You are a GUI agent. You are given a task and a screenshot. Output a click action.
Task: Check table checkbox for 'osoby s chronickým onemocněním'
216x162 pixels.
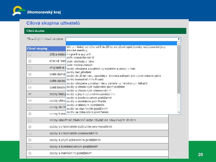pyautogui.click(x=30, y=133)
